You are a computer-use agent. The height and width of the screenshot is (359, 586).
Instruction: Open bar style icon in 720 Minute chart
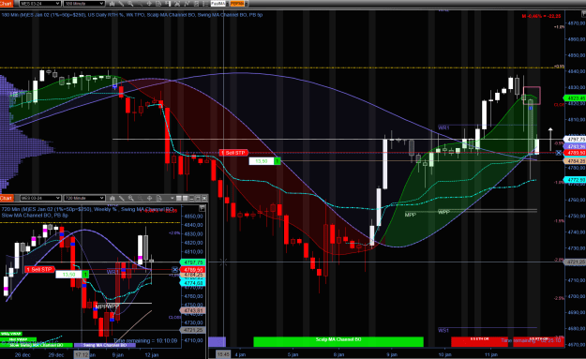coord(112,198)
